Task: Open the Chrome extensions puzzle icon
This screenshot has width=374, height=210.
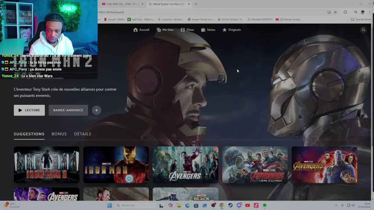Action: [x=345, y=12]
